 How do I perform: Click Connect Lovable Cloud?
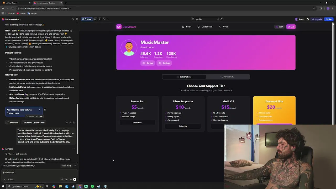(34, 122)
